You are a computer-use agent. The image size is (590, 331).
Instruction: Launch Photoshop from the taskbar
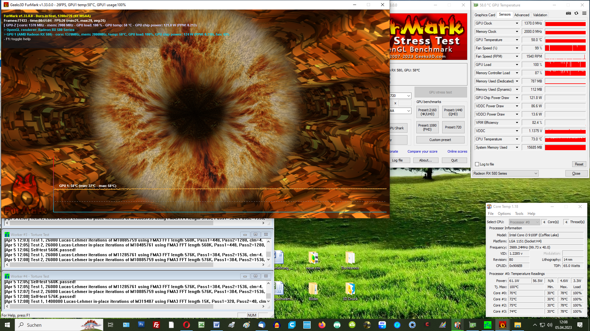pyautogui.click(x=141, y=325)
